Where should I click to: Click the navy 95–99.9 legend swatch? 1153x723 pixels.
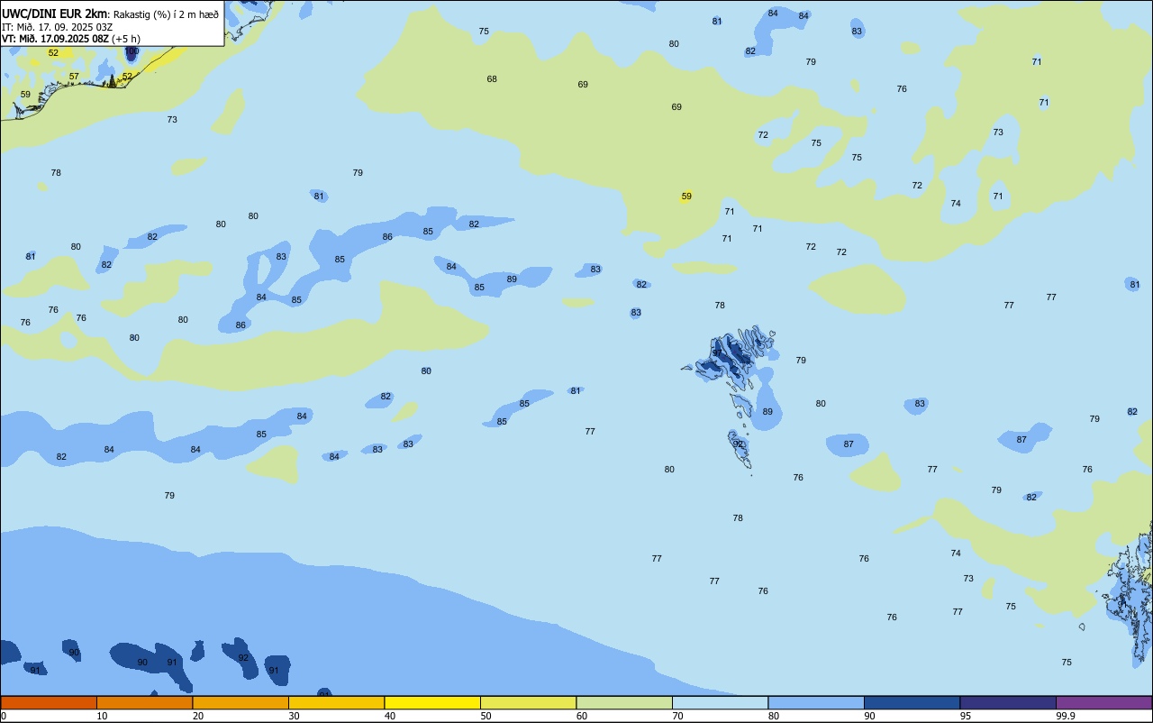(1008, 702)
